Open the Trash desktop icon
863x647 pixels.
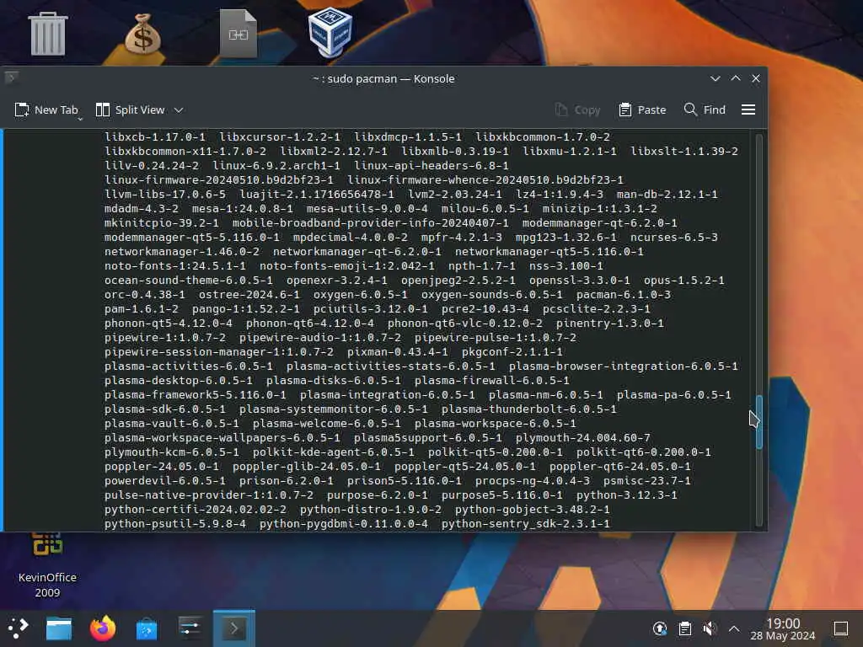48,34
